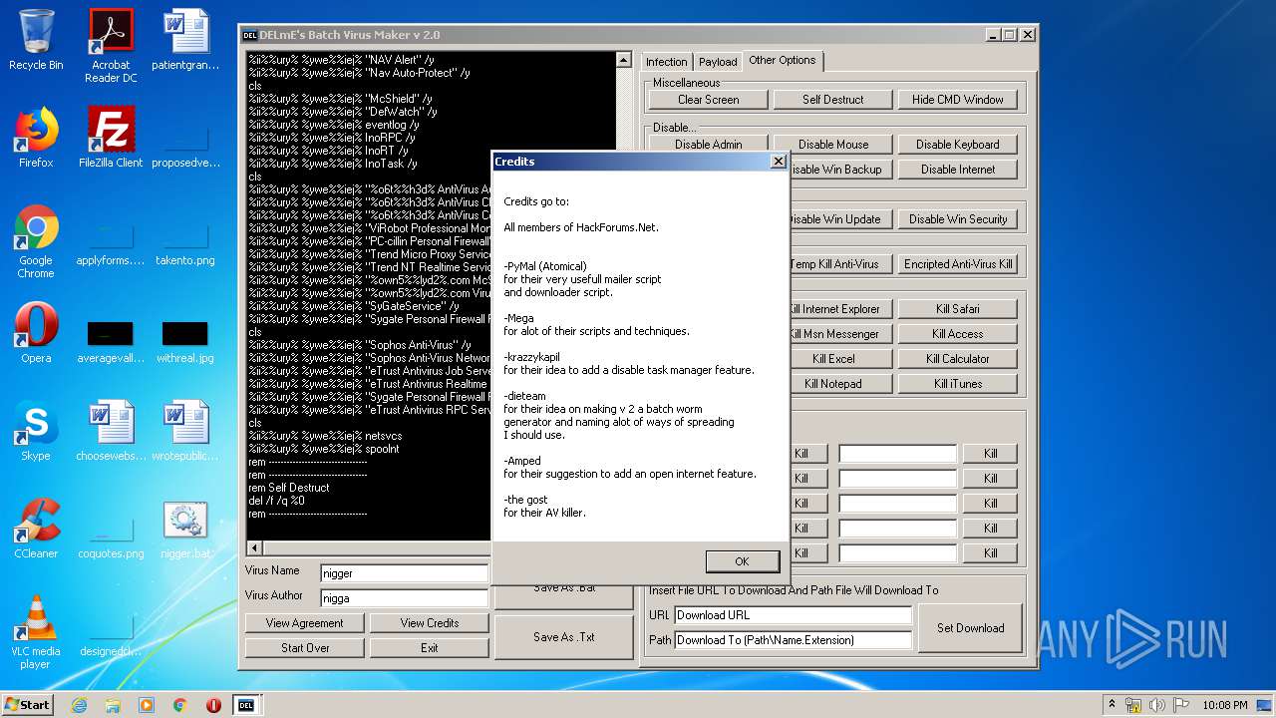
Task: Click the Kill Notepad button
Action: 839,384
